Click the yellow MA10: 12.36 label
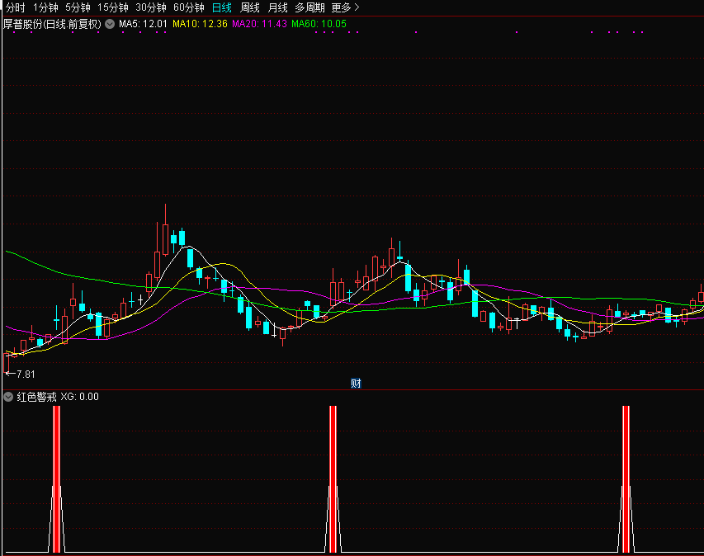Image resolution: width=704 pixels, height=556 pixels. [199, 25]
